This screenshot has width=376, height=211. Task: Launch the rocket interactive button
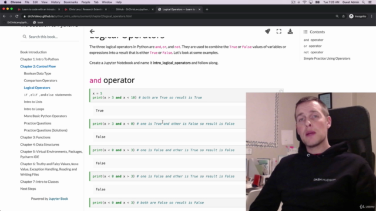pos(267,31)
